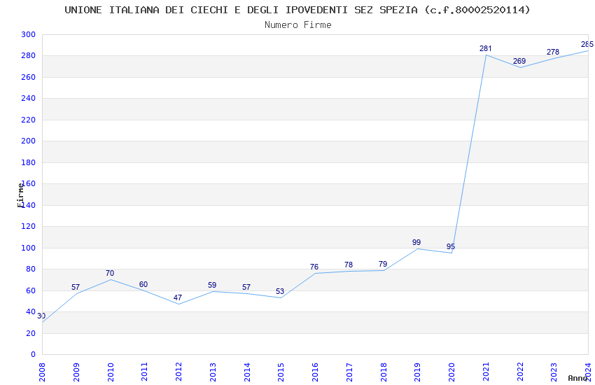The height and width of the screenshot is (385, 595).
Task: Click the data label 60 for 2011
Action: point(143,284)
